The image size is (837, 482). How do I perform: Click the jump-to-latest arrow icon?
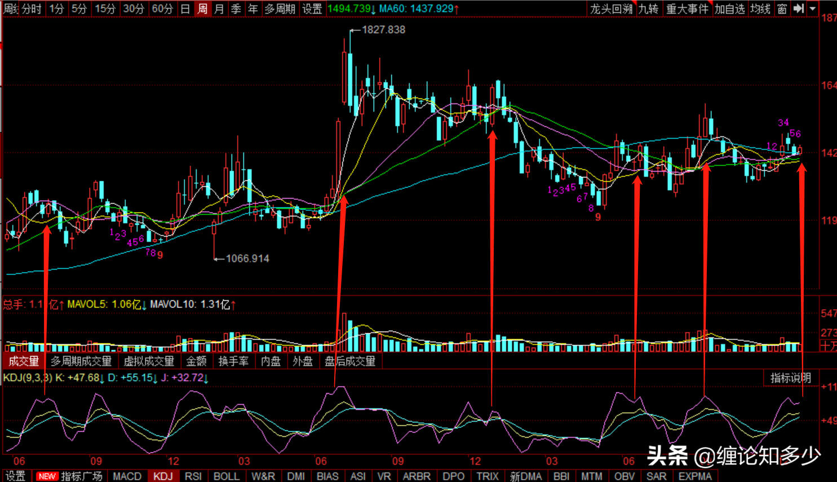click(x=799, y=8)
